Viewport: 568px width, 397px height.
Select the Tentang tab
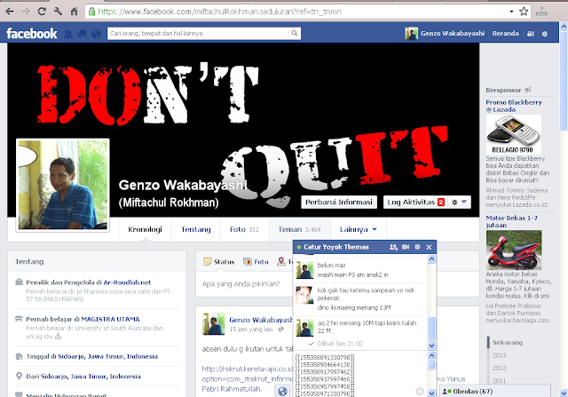pyautogui.click(x=196, y=229)
